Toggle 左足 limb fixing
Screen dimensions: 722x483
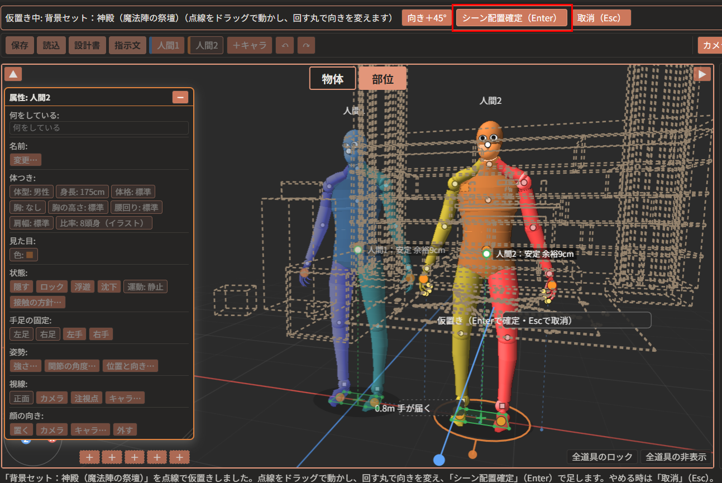click(x=21, y=334)
